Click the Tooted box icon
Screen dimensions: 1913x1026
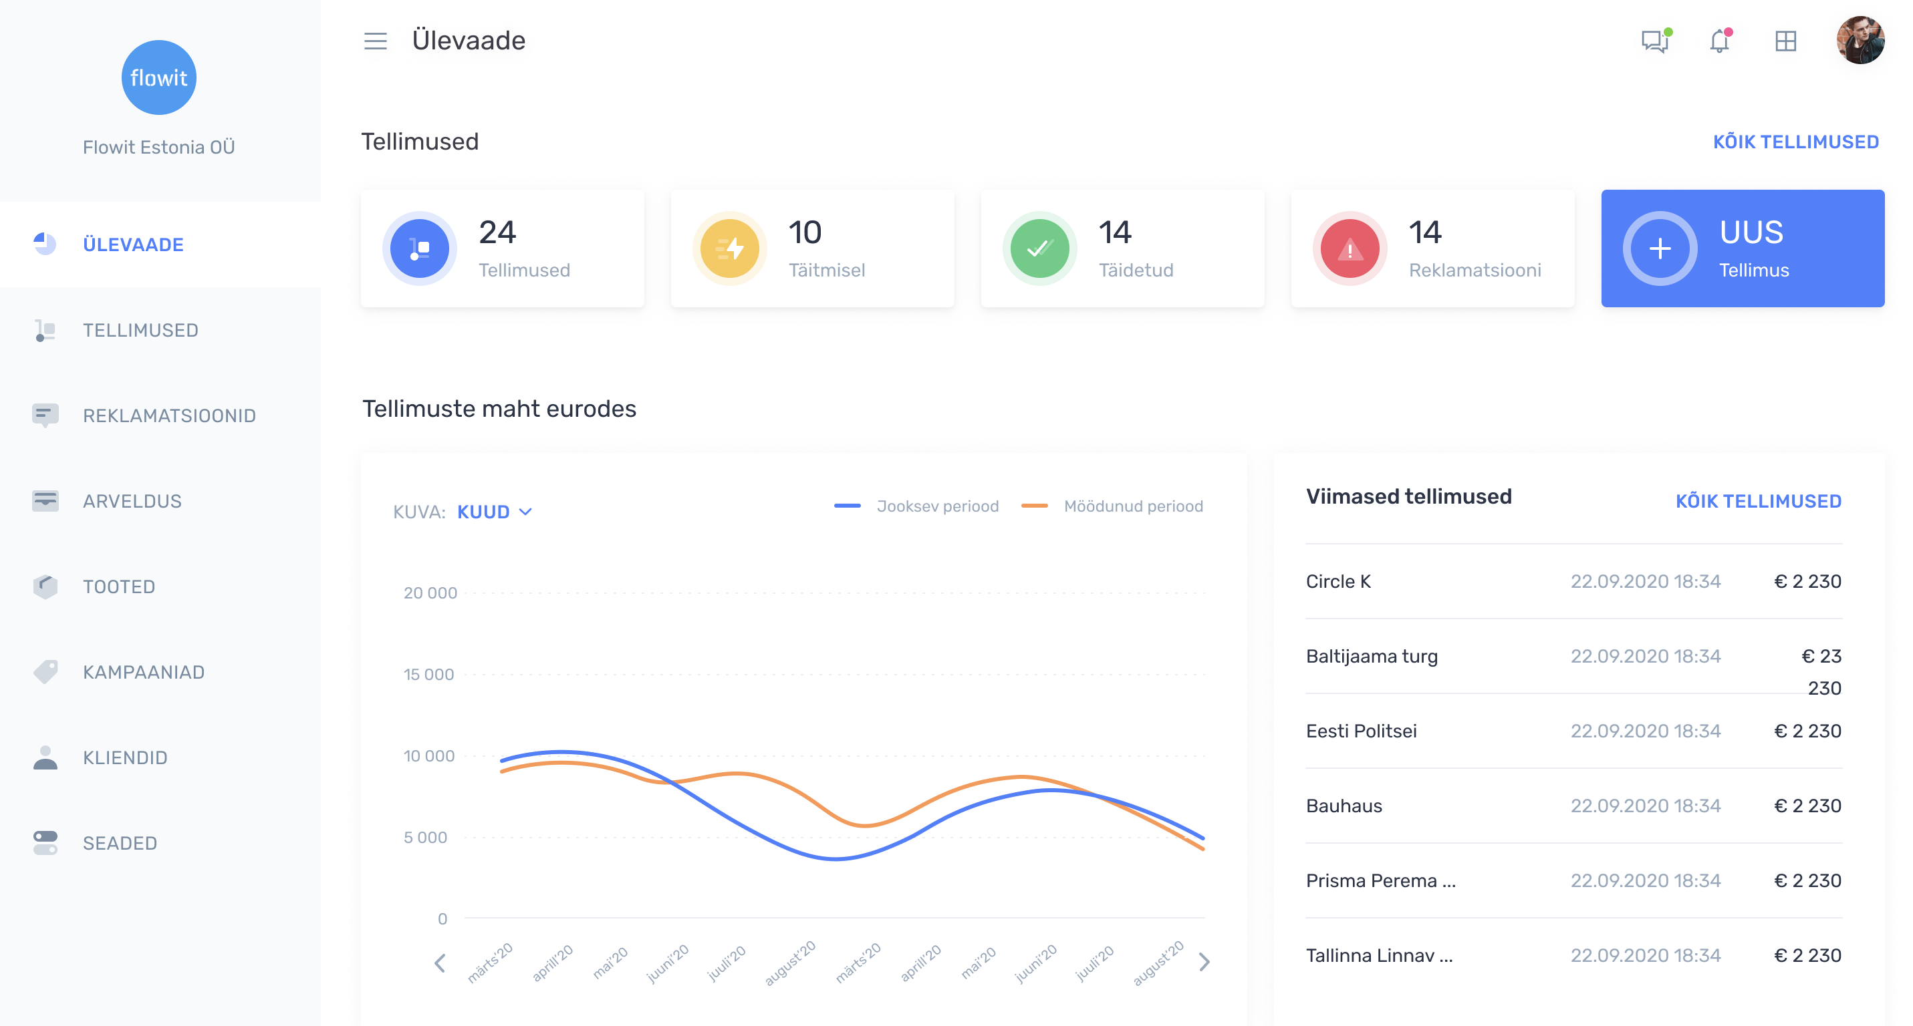click(x=45, y=586)
